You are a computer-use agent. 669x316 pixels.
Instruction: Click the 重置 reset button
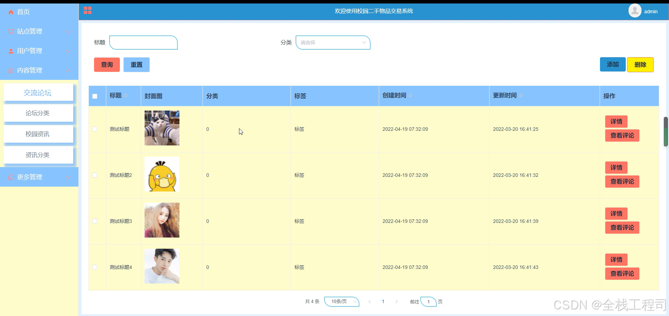pos(137,65)
